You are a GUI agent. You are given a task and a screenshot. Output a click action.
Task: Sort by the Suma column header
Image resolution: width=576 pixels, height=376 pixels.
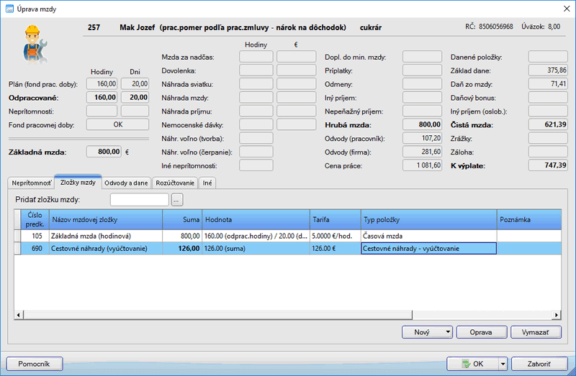tap(181, 219)
